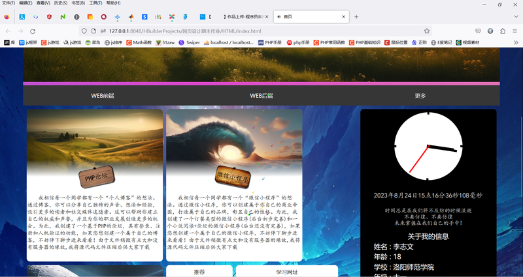Show more bookmarks overflow chevron
The height and width of the screenshot is (277, 523).
(516, 42)
